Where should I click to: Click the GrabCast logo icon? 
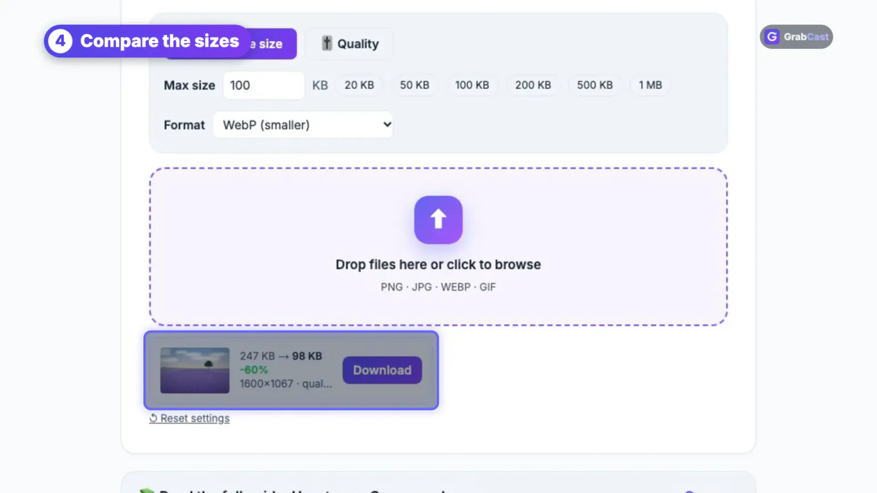pos(772,37)
